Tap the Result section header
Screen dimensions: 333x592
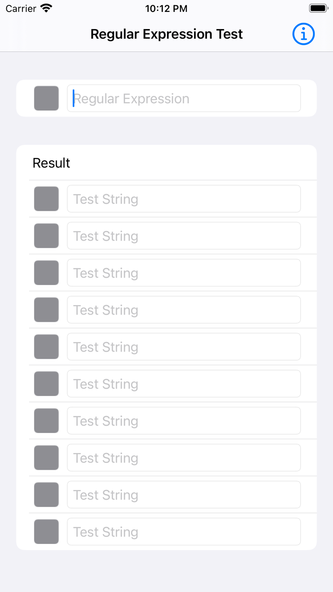click(x=51, y=163)
